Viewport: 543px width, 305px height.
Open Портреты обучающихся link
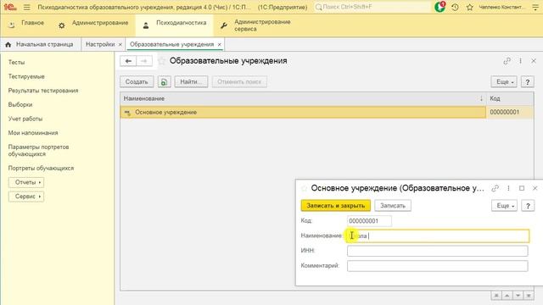tap(41, 168)
